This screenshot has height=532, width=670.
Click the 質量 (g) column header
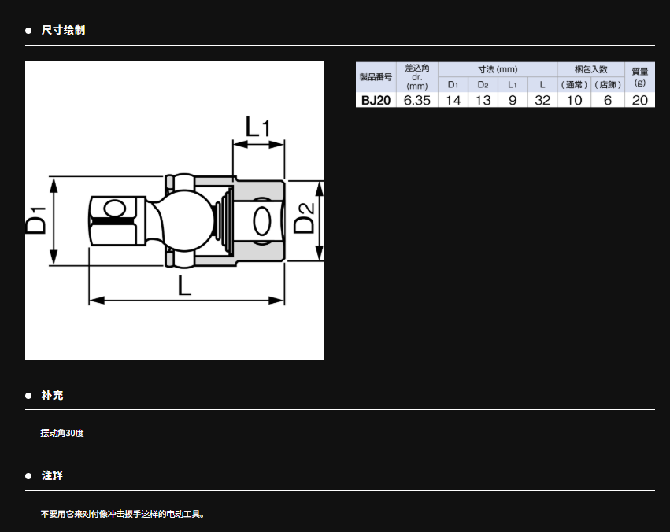pyautogui.click(x=639, y=76)
